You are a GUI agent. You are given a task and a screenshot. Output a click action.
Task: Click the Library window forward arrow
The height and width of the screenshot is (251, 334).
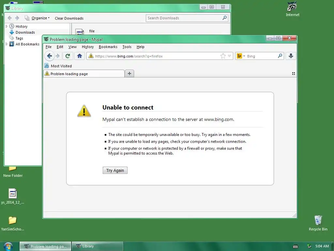[x=17, y=18]
